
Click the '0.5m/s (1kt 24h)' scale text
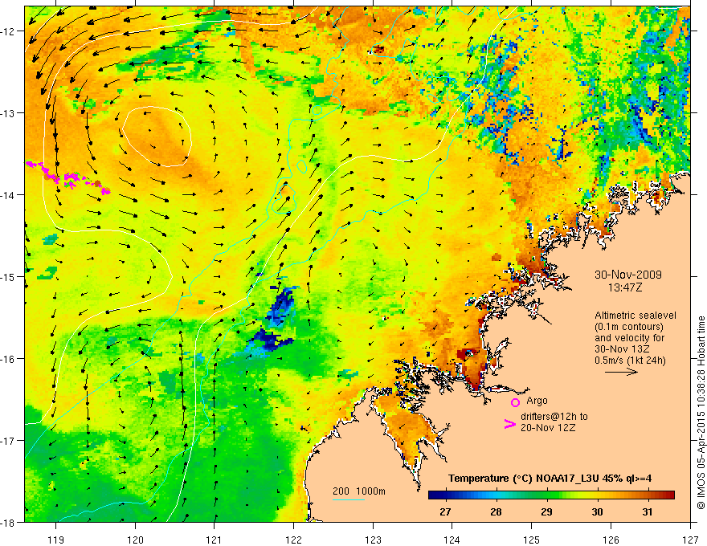tap(630, 361)
